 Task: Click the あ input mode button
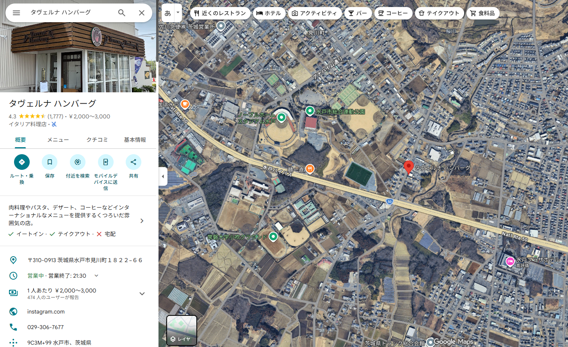click(168, 13)
